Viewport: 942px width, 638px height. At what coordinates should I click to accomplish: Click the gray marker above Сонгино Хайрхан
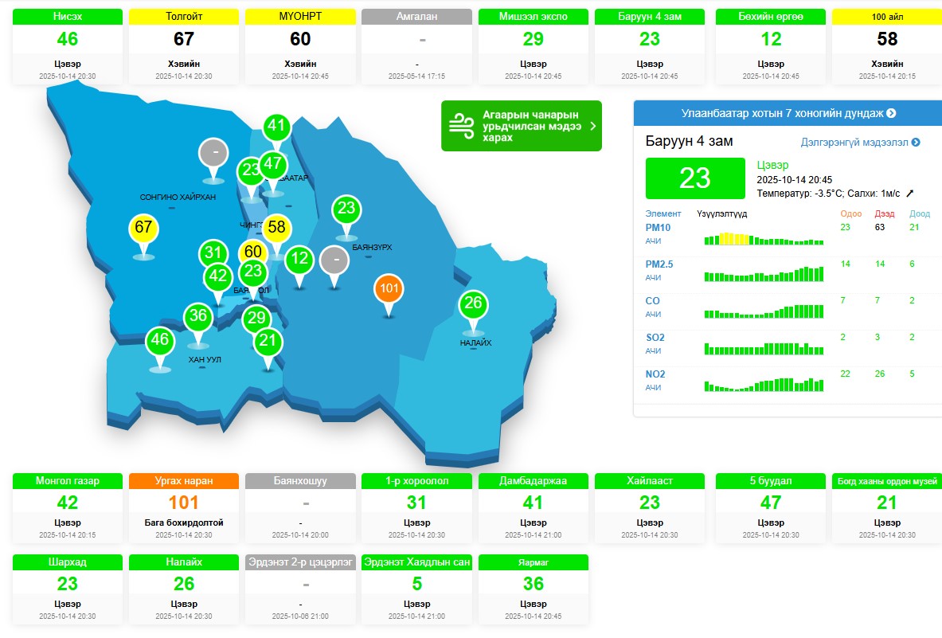[214, 151]
